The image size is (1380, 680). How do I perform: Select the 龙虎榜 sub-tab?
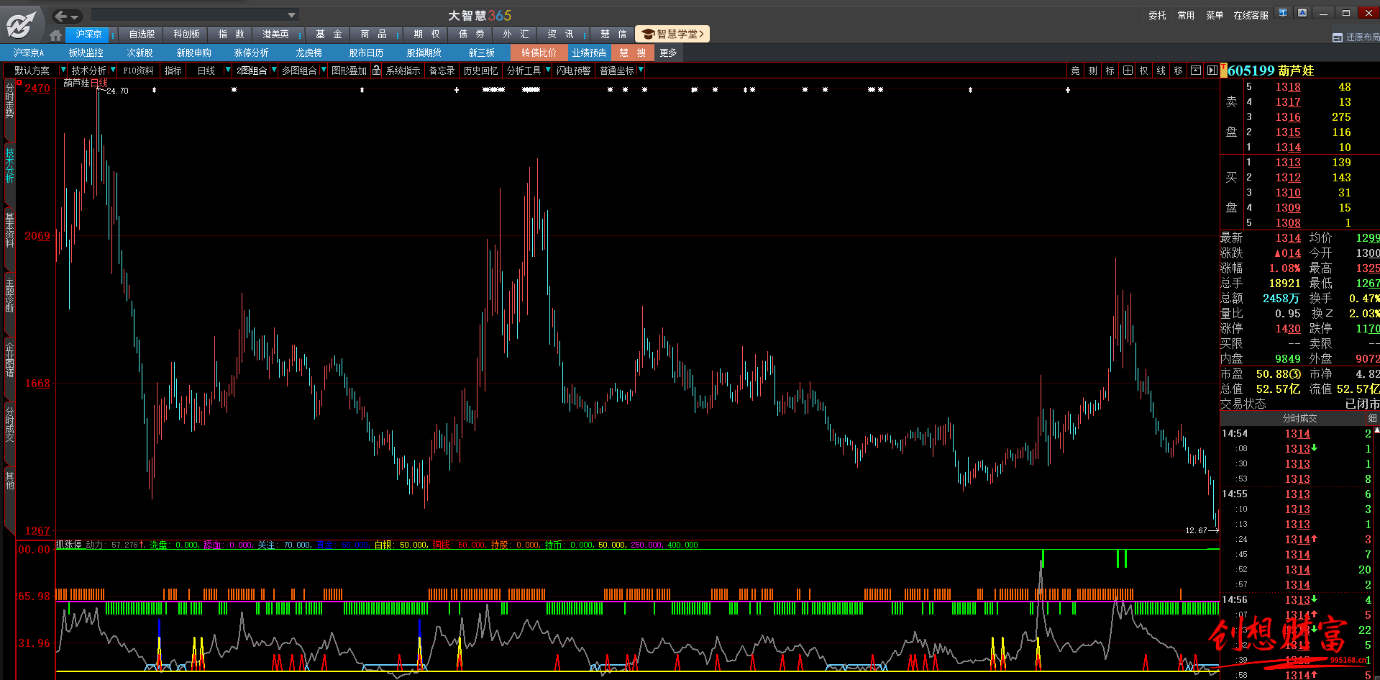[x=309, y=53]
